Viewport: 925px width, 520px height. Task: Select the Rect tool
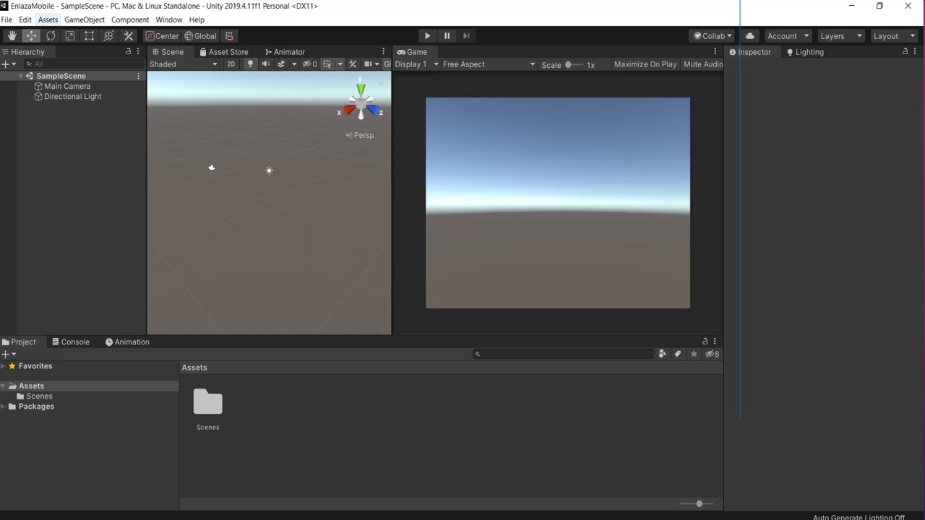(x=89, y=36)
